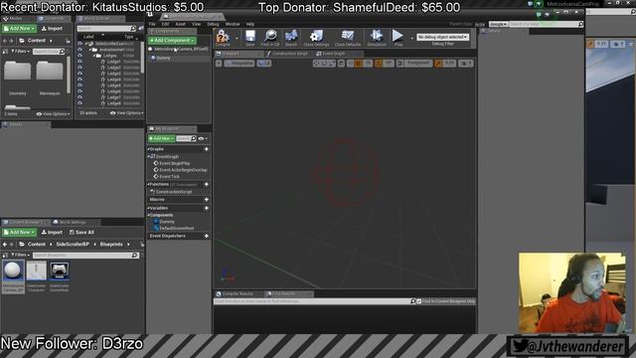Viewport: 636px width, 358px height.
Task: Collapse the Functions section arrow
Action: [x=148, y=184]
